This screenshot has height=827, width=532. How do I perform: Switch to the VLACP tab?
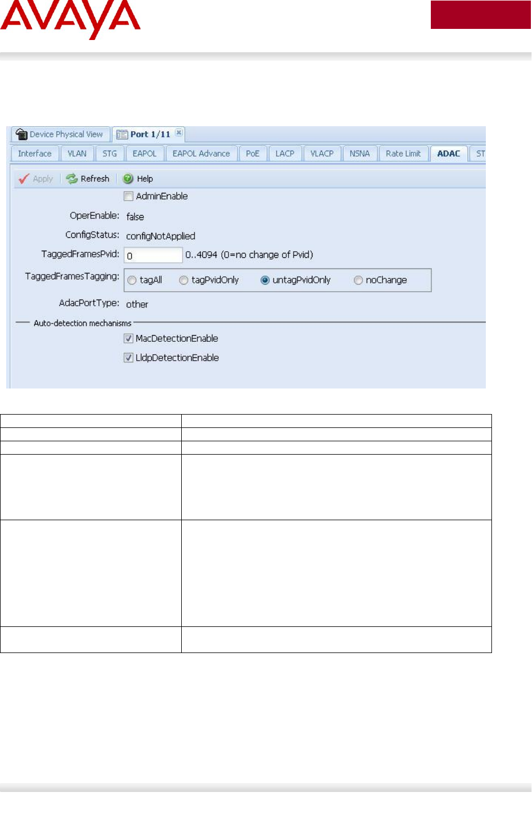322,153
